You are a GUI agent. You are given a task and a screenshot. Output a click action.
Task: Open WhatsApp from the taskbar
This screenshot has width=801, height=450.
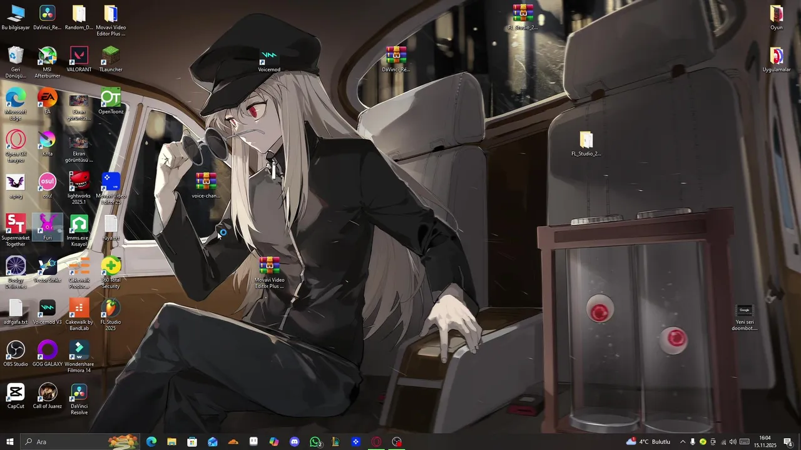(x=315, y=442)
